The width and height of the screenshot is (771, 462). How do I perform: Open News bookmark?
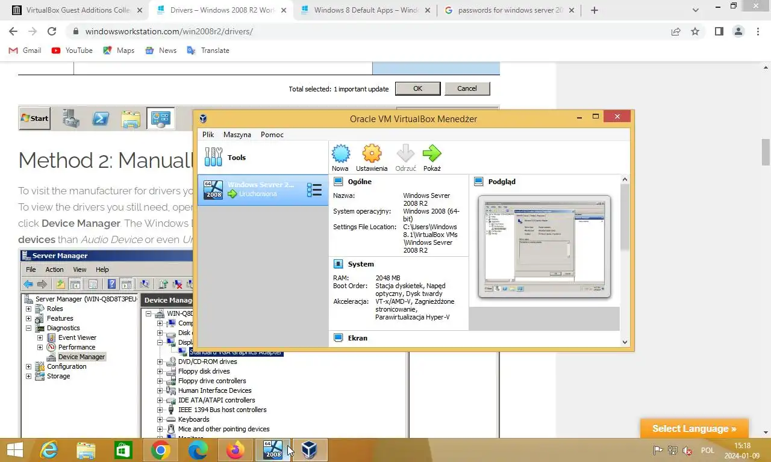[x=161, y=51]
